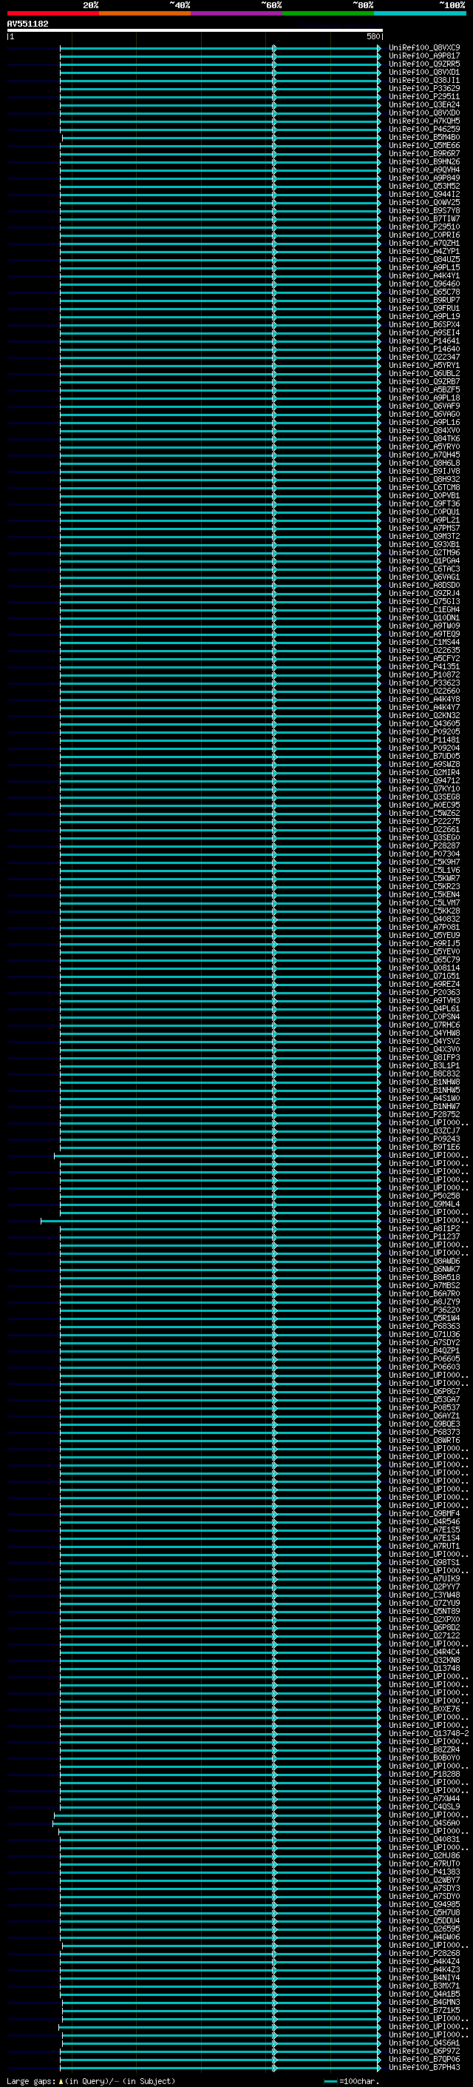Choose entry UniRef100_Q96460
The height and width of the screenshot is (2087, 473).
pyautogui.click(x=423, y=284)
